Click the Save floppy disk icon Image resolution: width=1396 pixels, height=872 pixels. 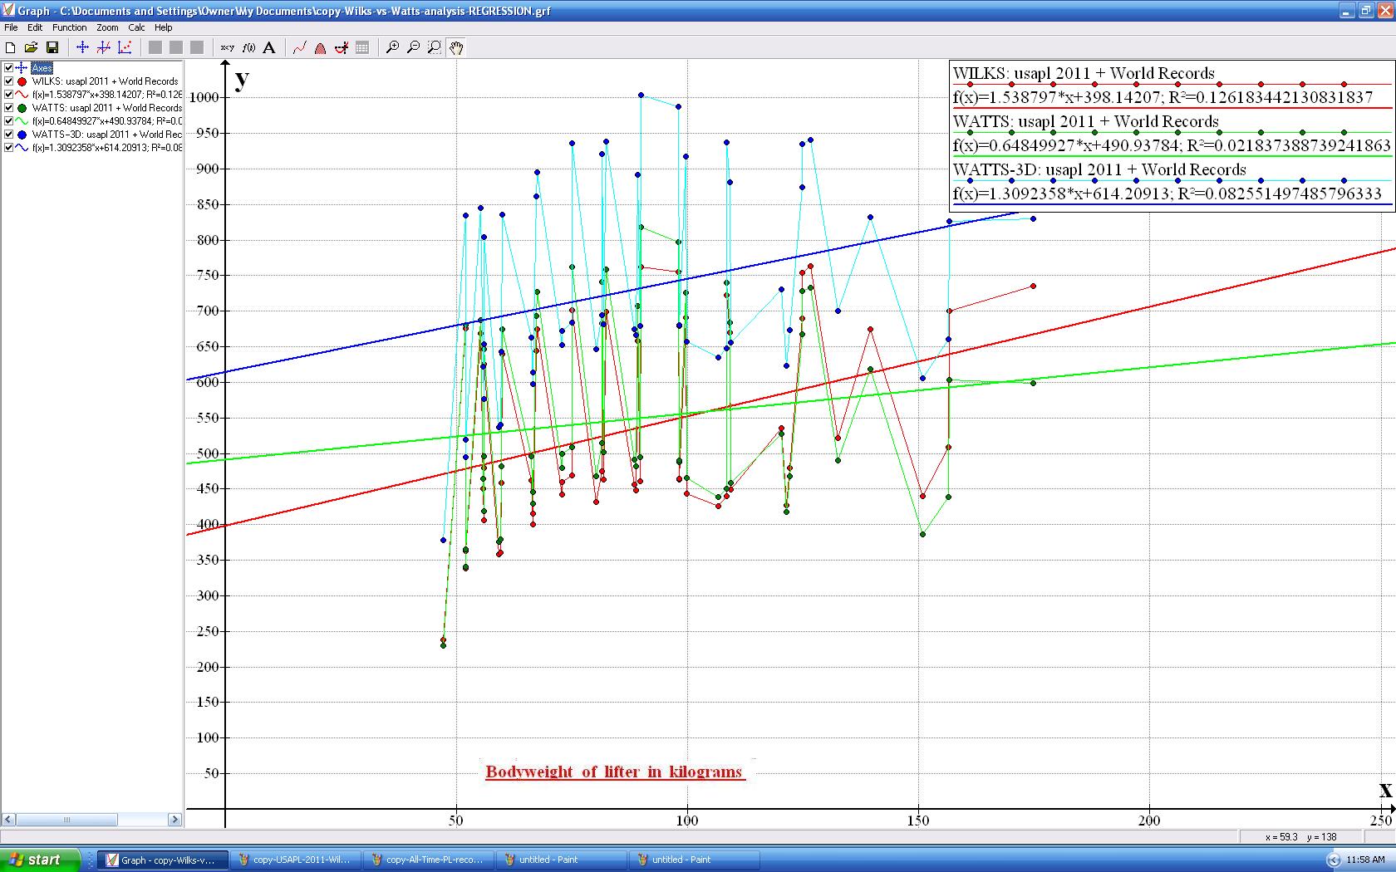tap(52, 47)
